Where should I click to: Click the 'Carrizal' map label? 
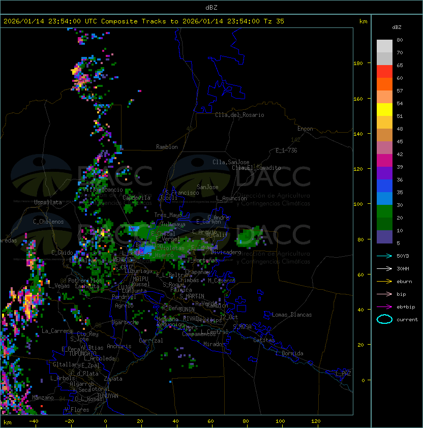151,341
